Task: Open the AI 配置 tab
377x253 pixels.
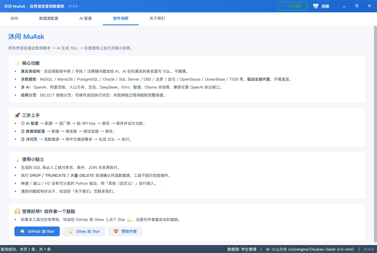Action: pyautogui.click(x=86, y=19)
